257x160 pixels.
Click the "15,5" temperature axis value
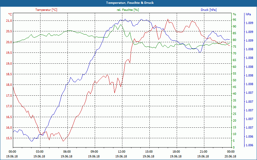tap(9, 138)
